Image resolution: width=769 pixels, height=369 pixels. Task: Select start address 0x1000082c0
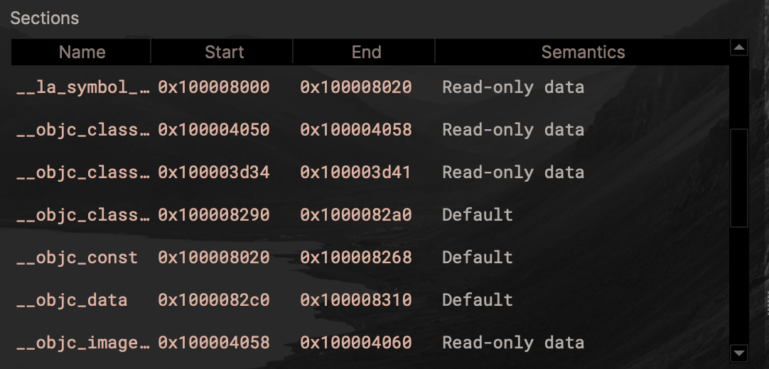(x=214, y=300)
